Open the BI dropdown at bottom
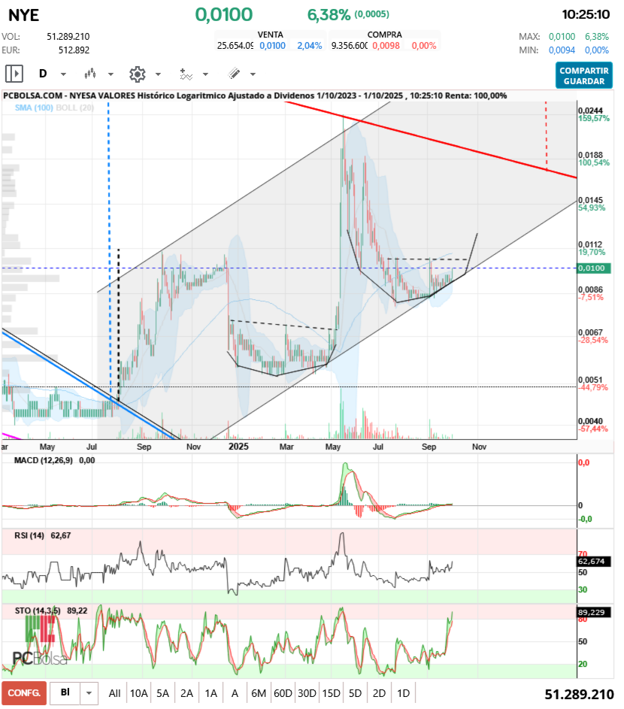 click(x=89, y=693)
